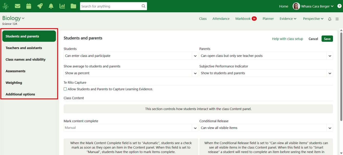Open the calendar icon
Viewport: 343px width, 155px height.
(x=29, y=6)
